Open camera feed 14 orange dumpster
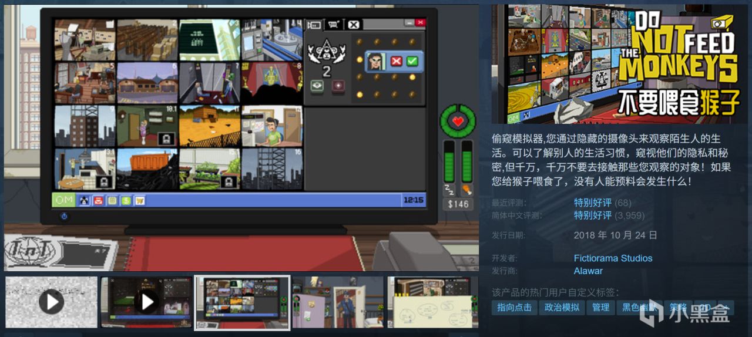This screenshot has height=337, width=752. pos(147,168)
